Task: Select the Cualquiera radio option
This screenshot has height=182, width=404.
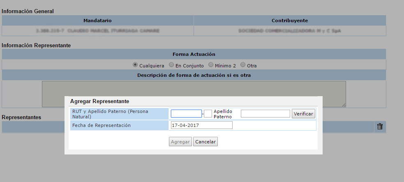Action: (135, 65)
